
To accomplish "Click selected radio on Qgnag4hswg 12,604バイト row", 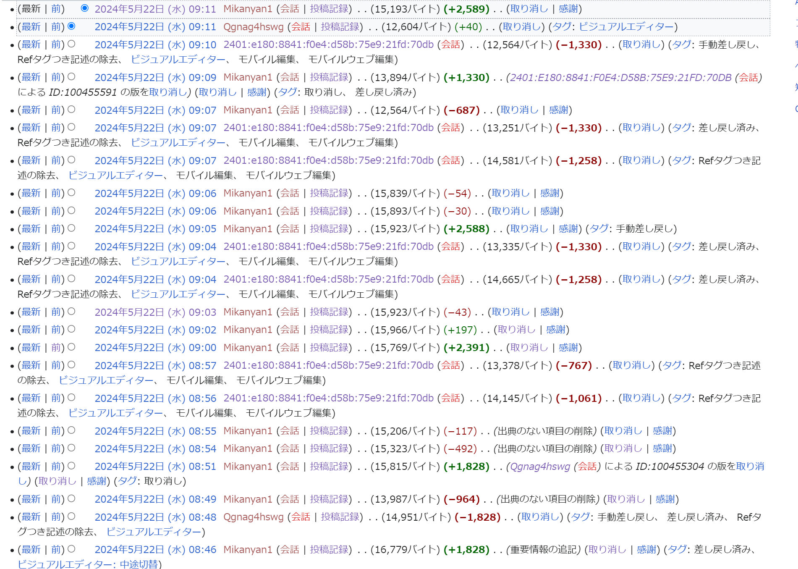I will pos(71,26).
